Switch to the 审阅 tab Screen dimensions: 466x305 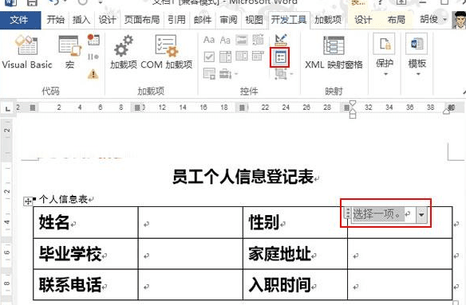click(228, 20)
